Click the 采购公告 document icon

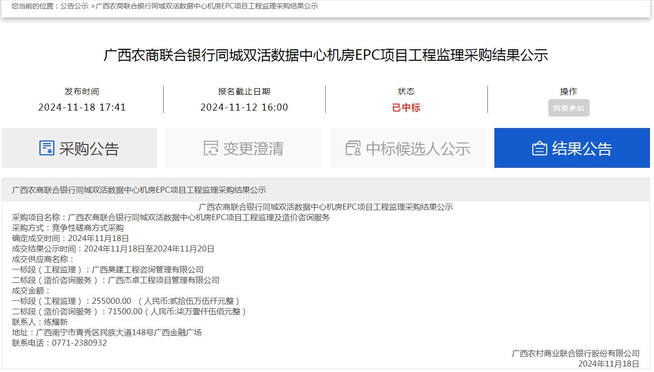tap(47, 148)
